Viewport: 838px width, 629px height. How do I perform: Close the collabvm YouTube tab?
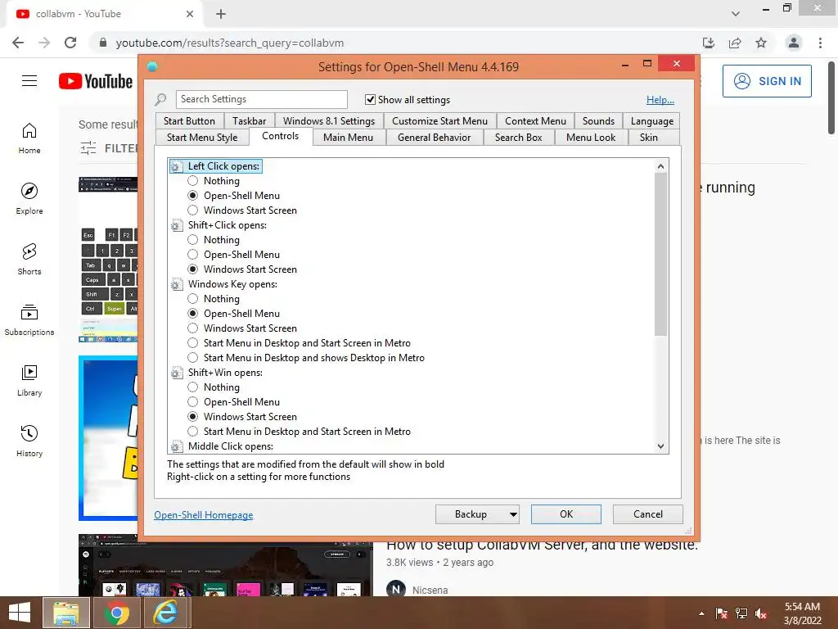[190, 14]
